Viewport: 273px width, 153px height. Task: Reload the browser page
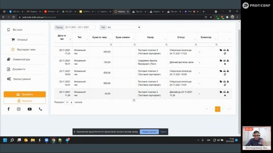click(13, 17)
